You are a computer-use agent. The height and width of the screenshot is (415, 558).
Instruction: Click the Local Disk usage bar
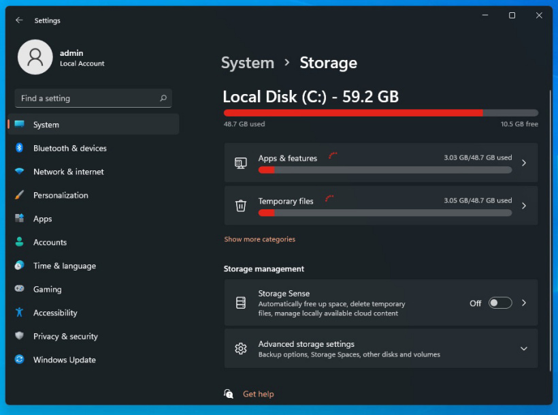tap(381, 112)
